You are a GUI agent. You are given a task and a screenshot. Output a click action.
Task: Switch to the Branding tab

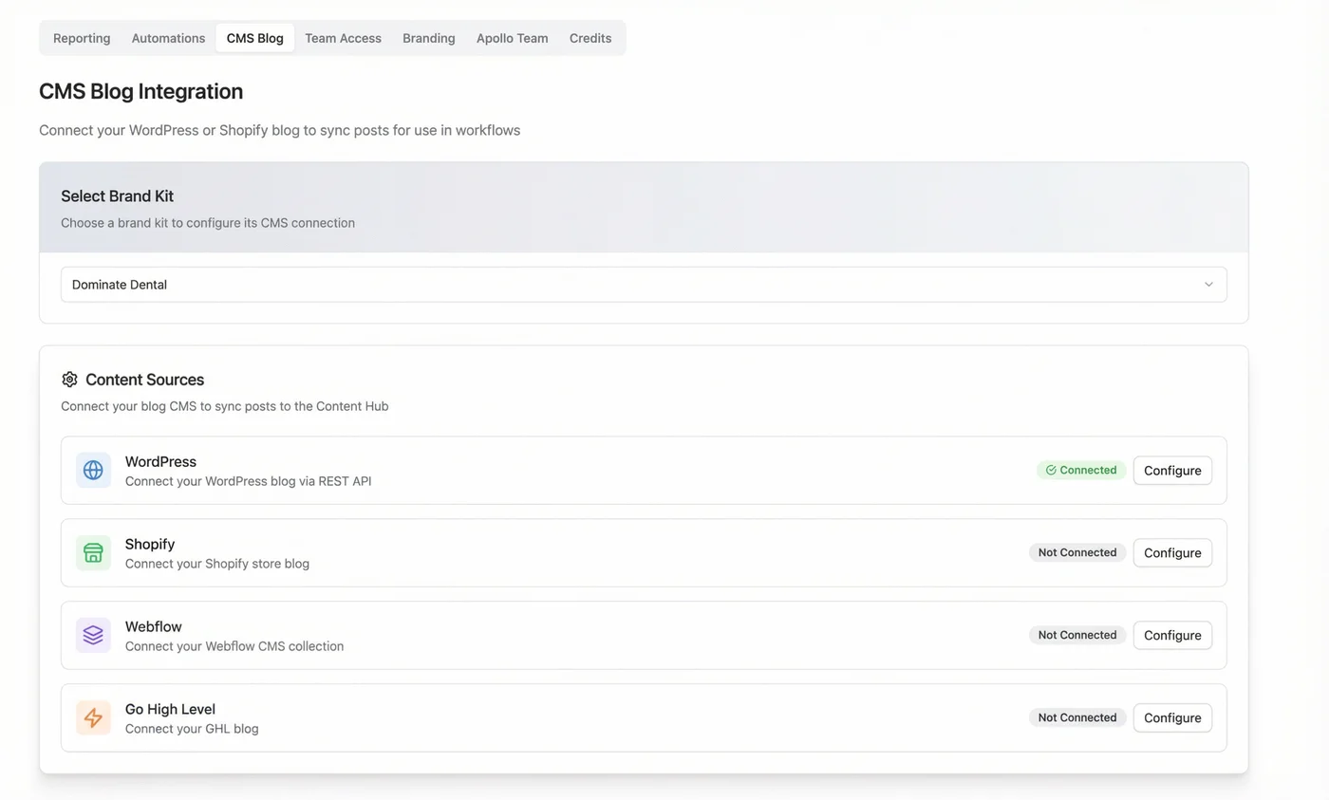(428, 38)
